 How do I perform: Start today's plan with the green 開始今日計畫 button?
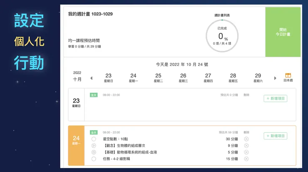(283, 32)
